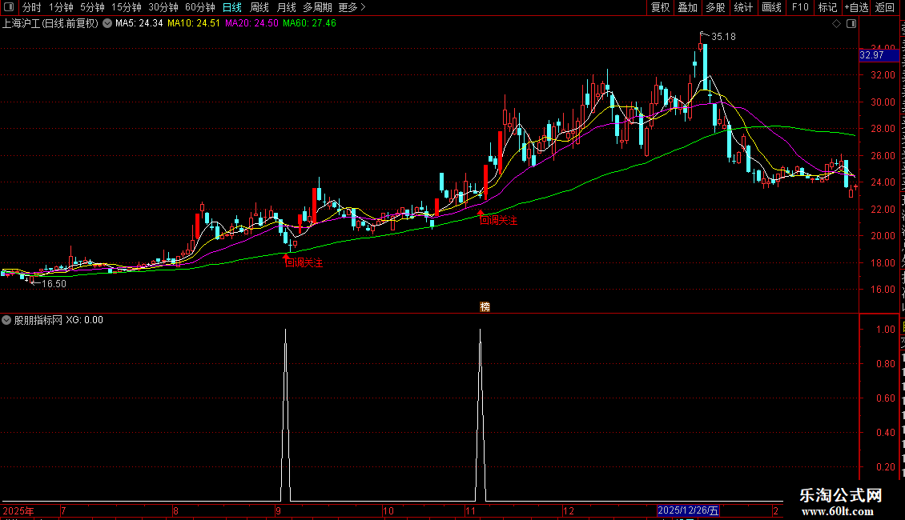Image resolution: width=905 pixels, height=520 pixels.
Task: Click the MA5: 24.34 indicator label
Action: pos(139,24)
